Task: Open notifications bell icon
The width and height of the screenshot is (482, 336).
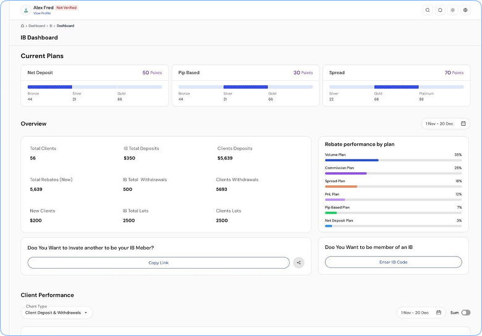Action: pyautogui.click(x=440, y=10)
